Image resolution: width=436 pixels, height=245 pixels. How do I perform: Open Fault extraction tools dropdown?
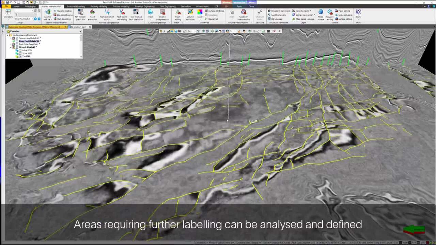pyautogui.click(x=107, y=15)
